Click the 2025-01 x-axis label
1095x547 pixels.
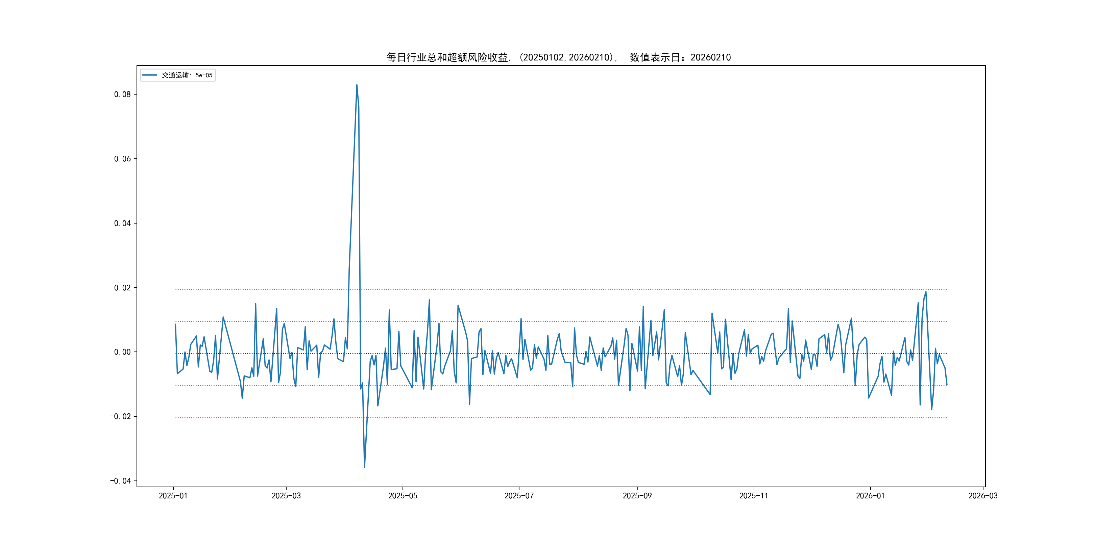173,496
